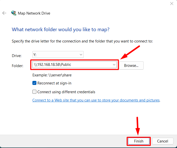Open the Connect to a Web site link

coord(96,100)
